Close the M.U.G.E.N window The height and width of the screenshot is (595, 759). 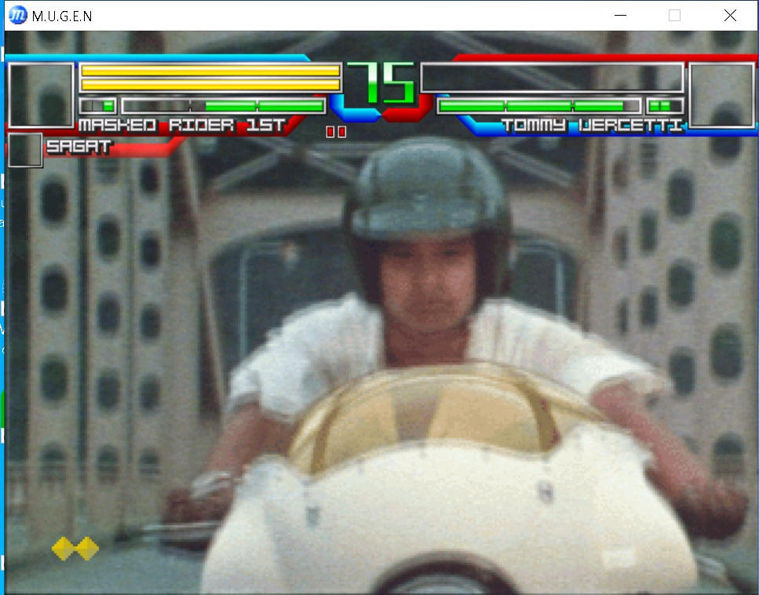[x=730, y=16]
